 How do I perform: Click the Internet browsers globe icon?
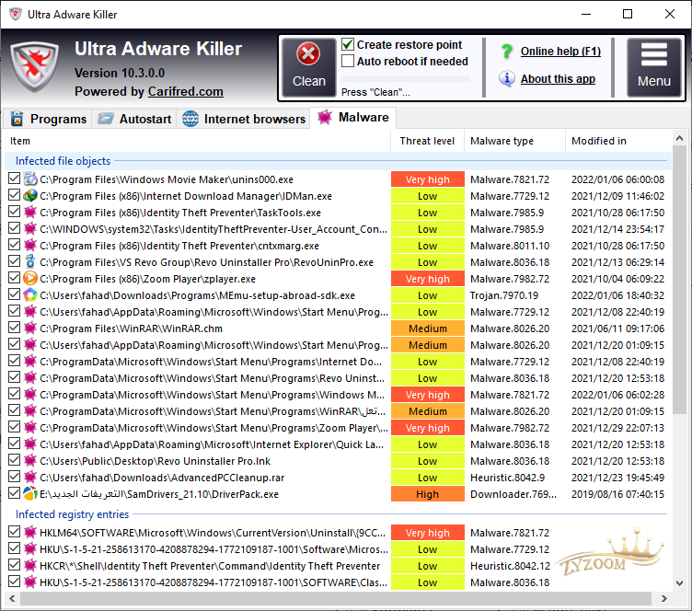[190, 119]
